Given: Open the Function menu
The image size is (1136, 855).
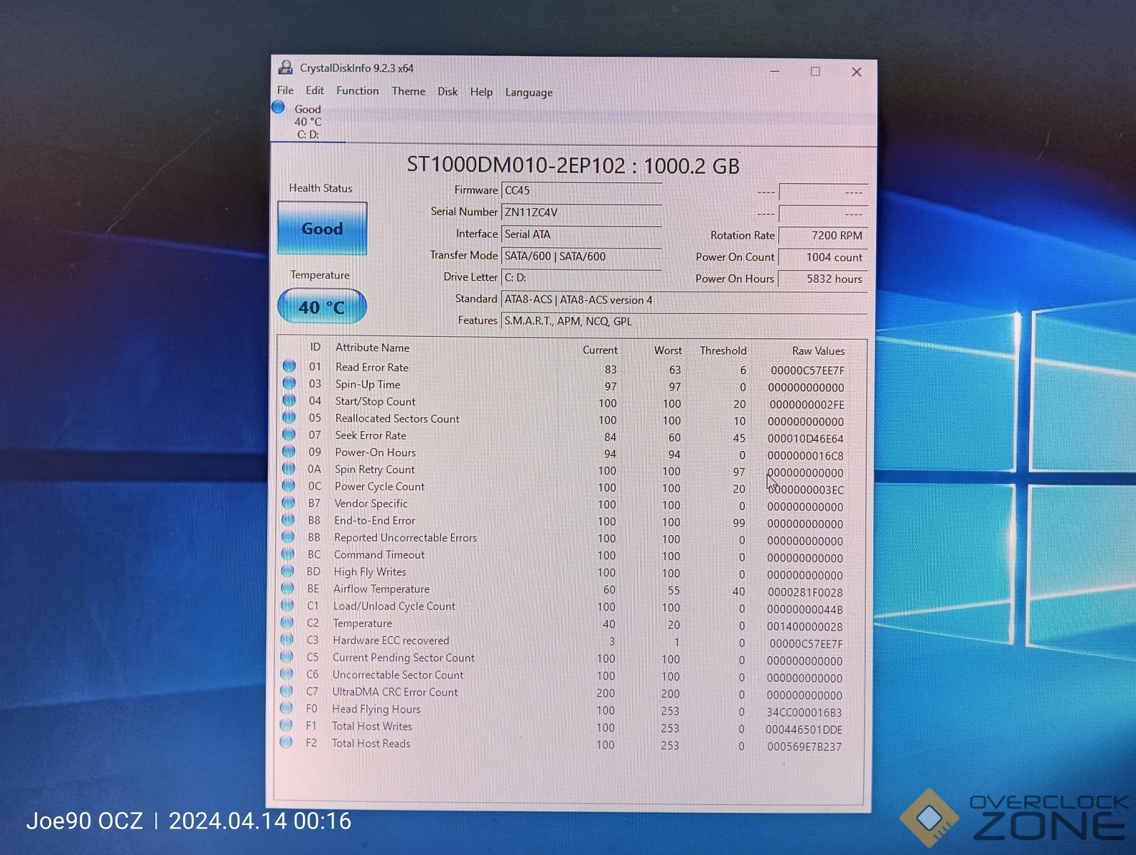Looking at the screenshot, I should pos(358,90).
